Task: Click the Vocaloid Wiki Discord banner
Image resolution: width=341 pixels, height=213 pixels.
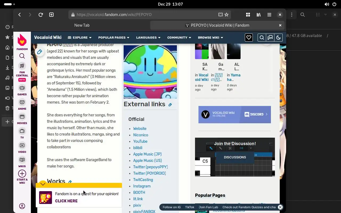Action: point(235,114)
